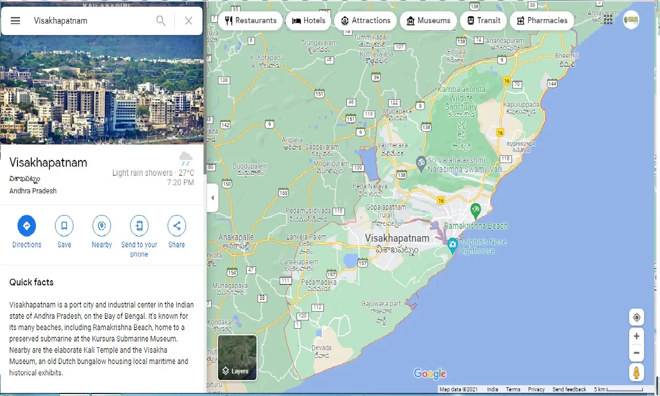Zoom out with minus button
Screen dimensions: 660x396
636,353
